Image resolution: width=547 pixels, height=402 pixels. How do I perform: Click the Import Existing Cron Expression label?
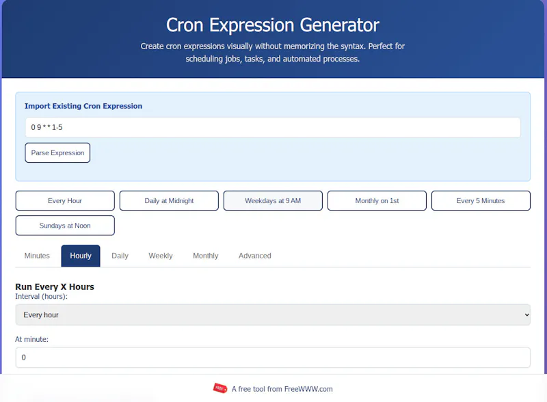(83, 106)
